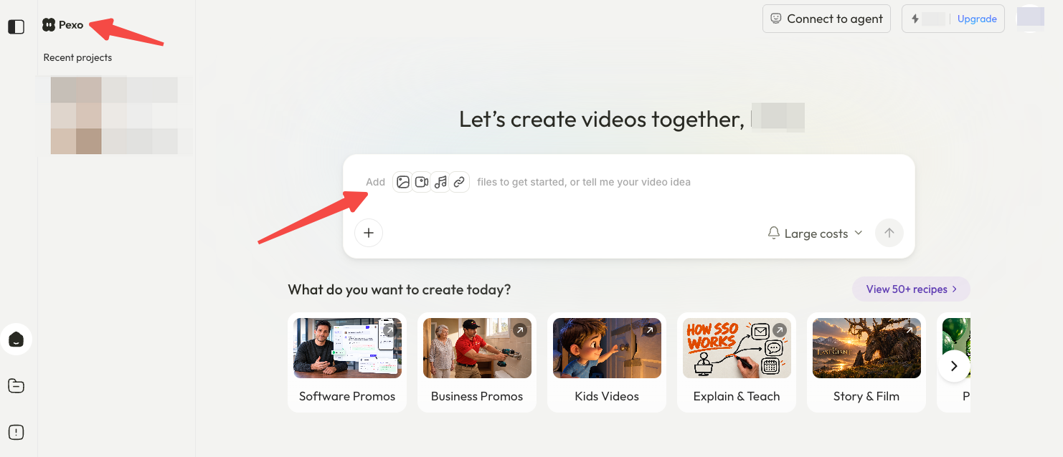Click the feedback exclamation icon
The height and width of the screenshot is (457, 1063).
point(16,432)
